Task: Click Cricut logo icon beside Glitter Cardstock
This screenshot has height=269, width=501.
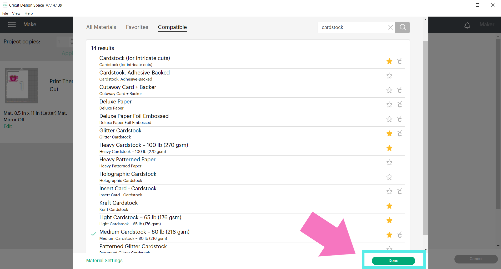Action: [x=399, y=134]
